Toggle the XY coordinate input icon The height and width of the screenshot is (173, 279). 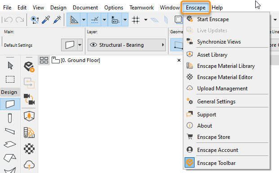(115, 20)
